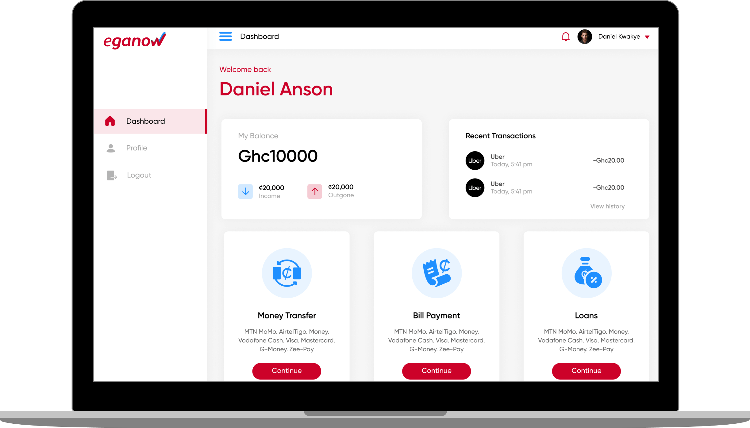Screen dimensions: 750x428
Task: Click the hamburger menu icon
Action: [225, 37]
